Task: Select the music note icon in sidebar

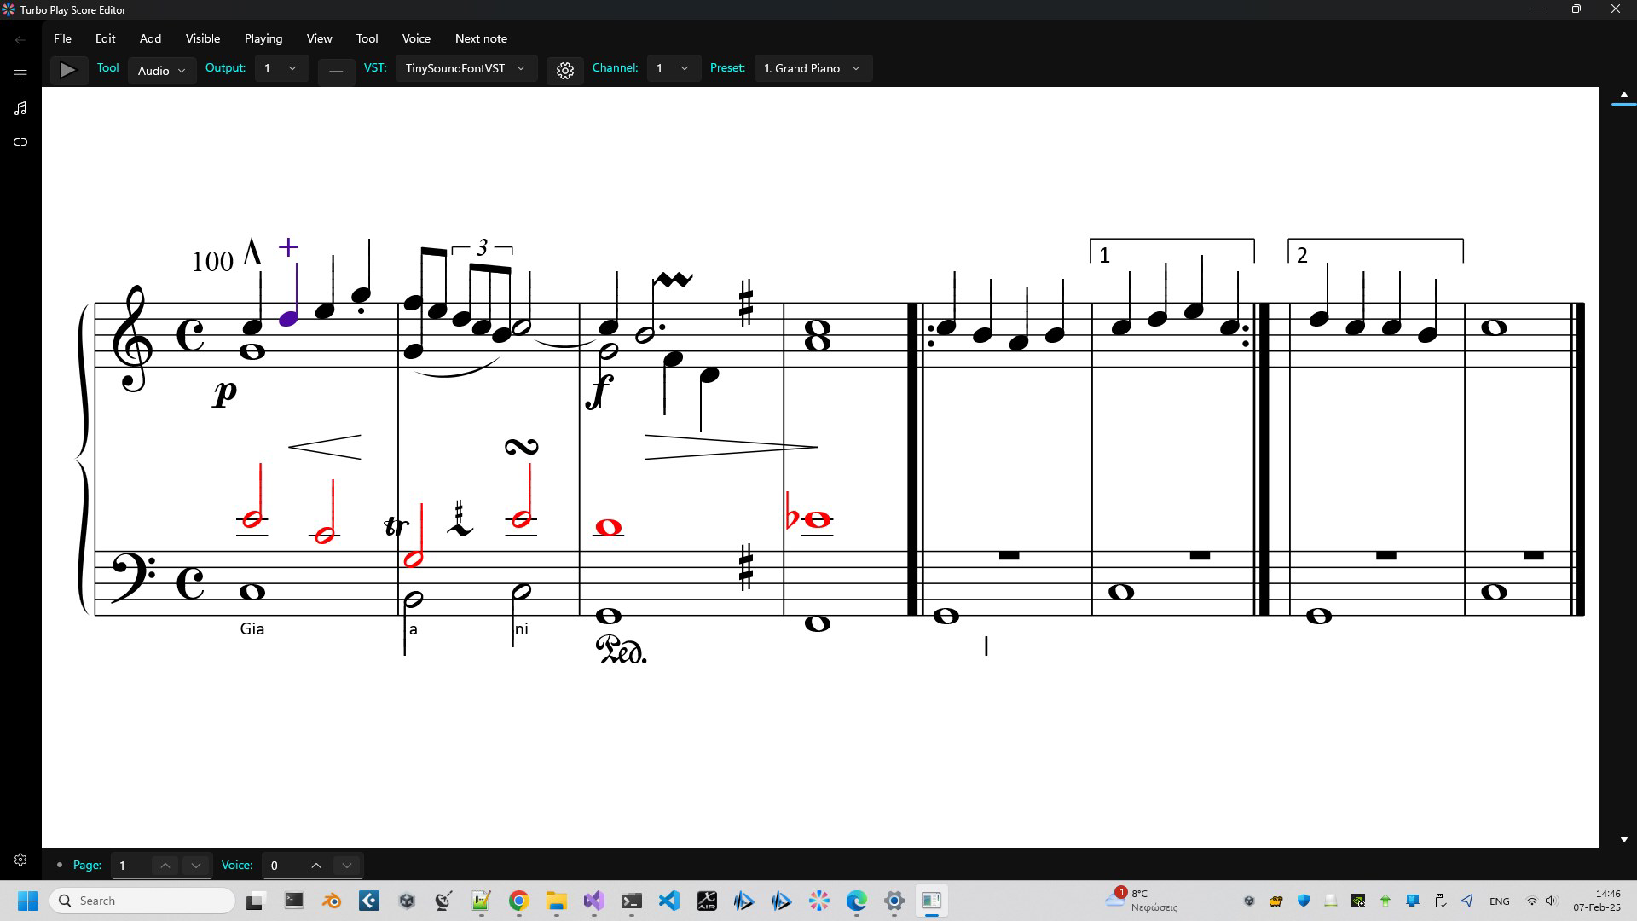Action: click(x=20, y=108)
